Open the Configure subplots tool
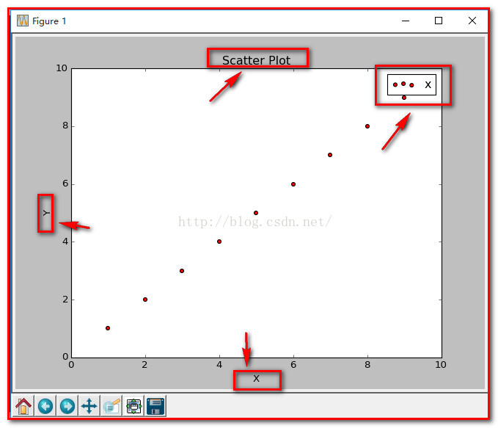498x428 pixels. 133,406
